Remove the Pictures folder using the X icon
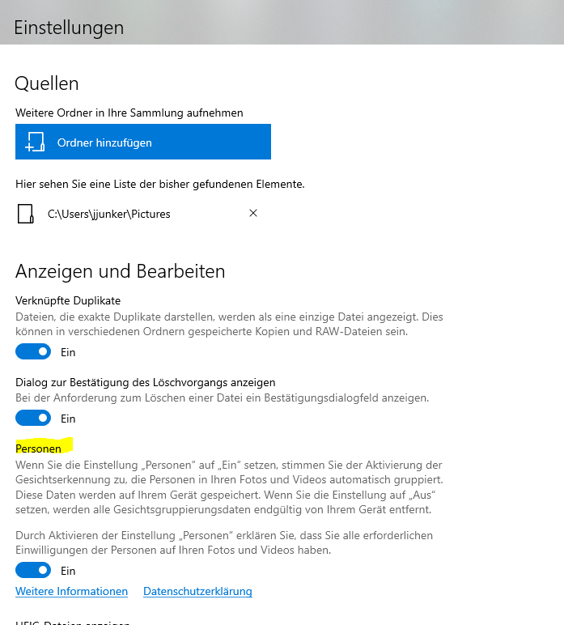564x625 pixels. (x=253, y=213)
